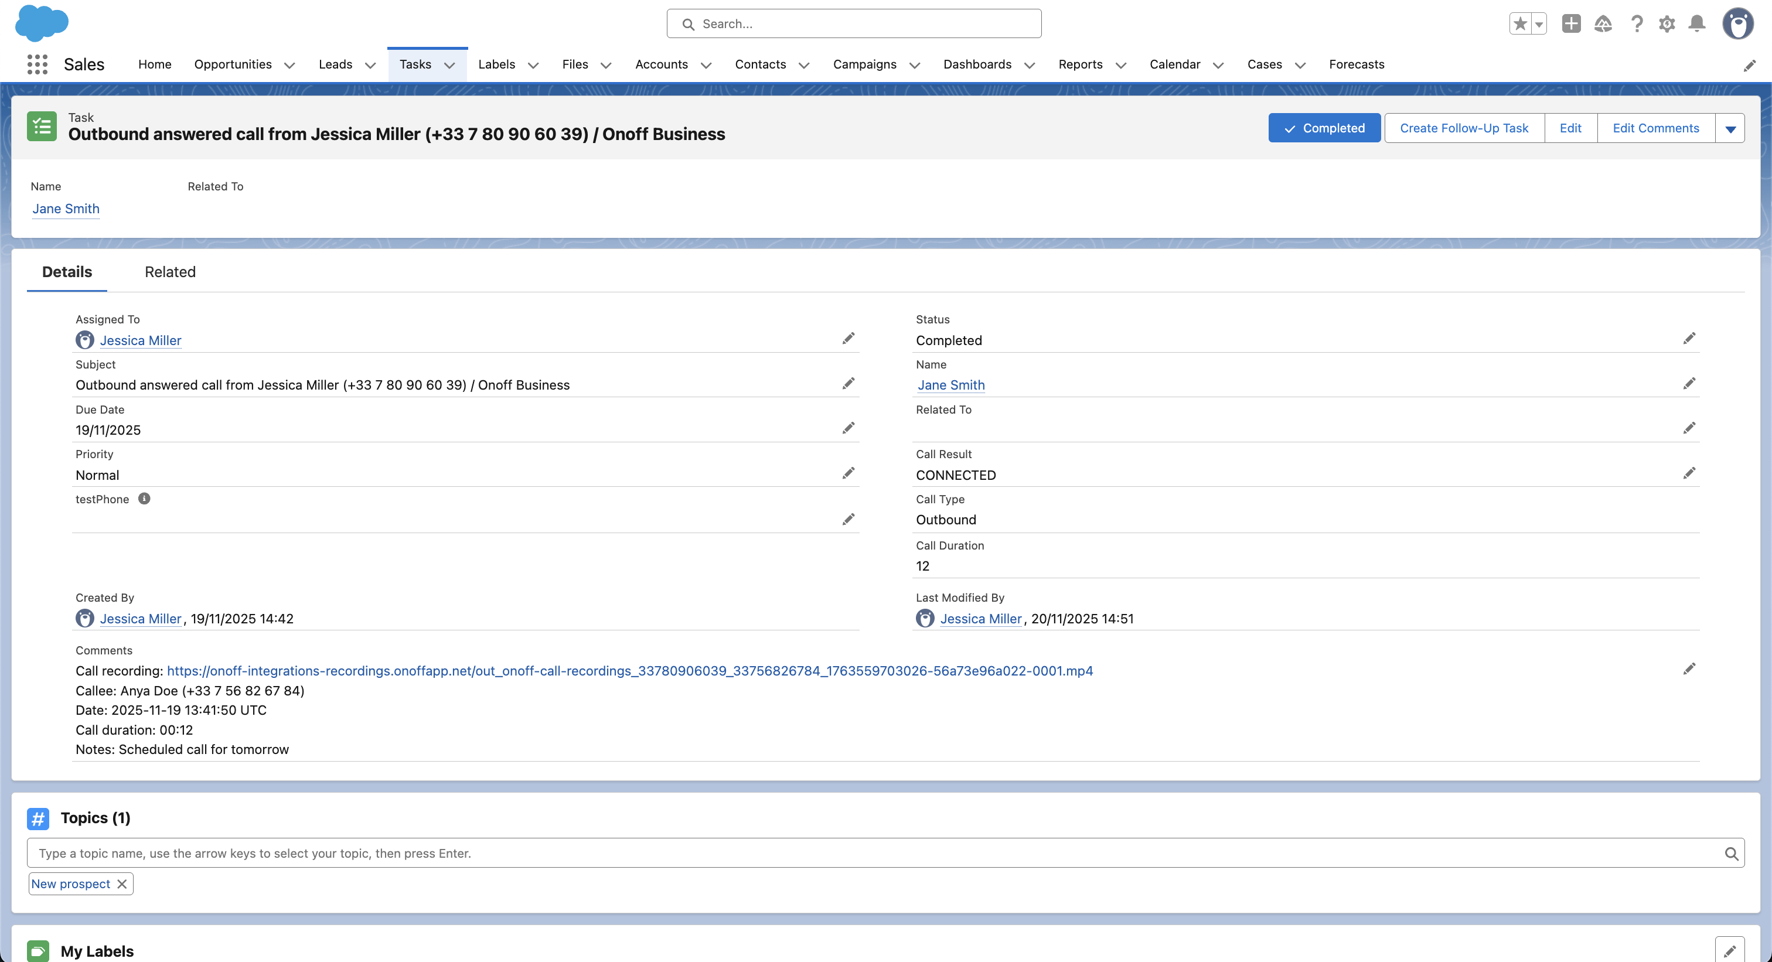
Task: Open Jane Smith link in header
Action: [x=66, y=209]
